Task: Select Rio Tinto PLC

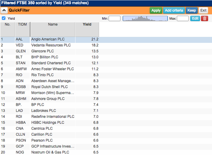Action: [43, 75]
